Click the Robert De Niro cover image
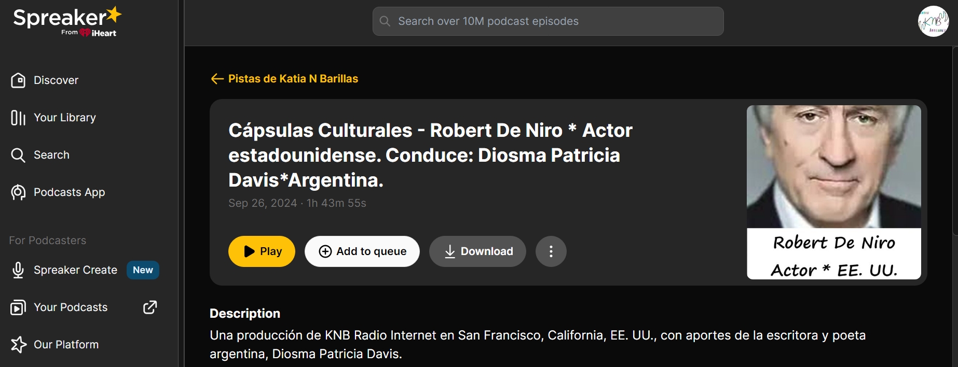 click(x=834, y=192)
